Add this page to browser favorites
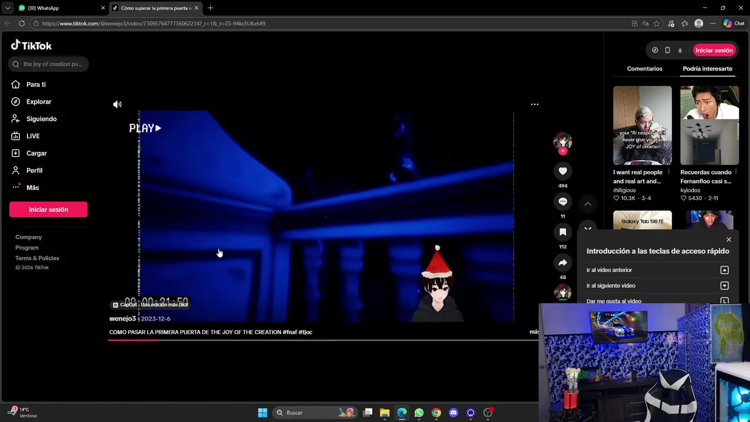Image resolution: width=750 pixels, height=422 pixels. coord(657,23)
